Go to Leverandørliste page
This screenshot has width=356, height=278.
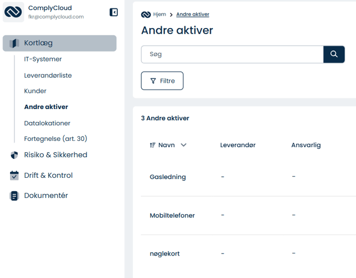48,76
